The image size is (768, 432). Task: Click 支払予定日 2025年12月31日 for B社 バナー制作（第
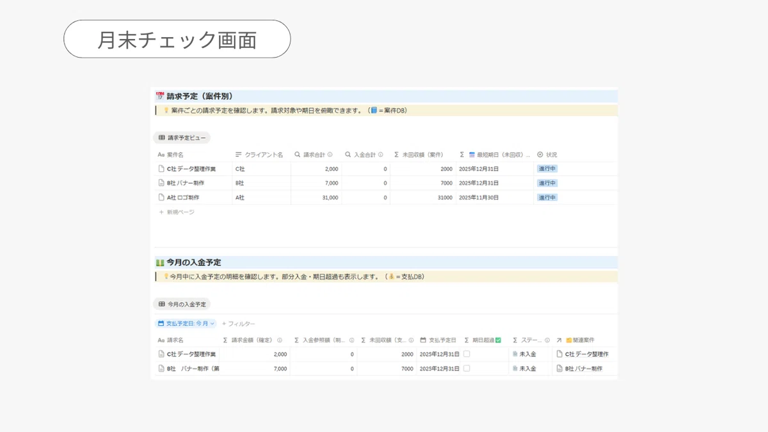tap(440, 369)
